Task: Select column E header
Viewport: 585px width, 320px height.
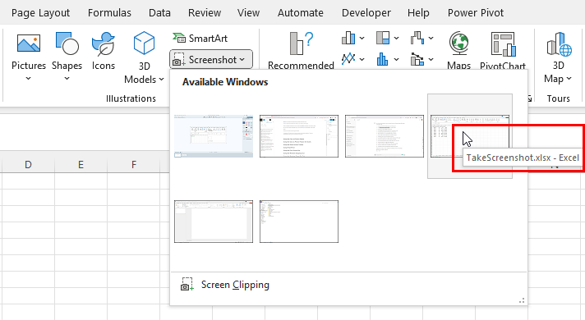Action: 81,165
